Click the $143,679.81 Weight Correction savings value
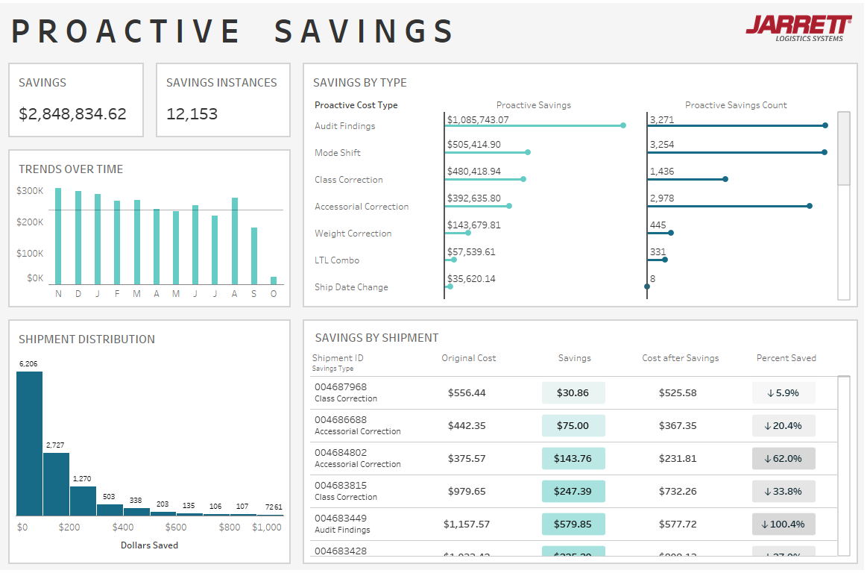The image size is (867, 573). 474,225
